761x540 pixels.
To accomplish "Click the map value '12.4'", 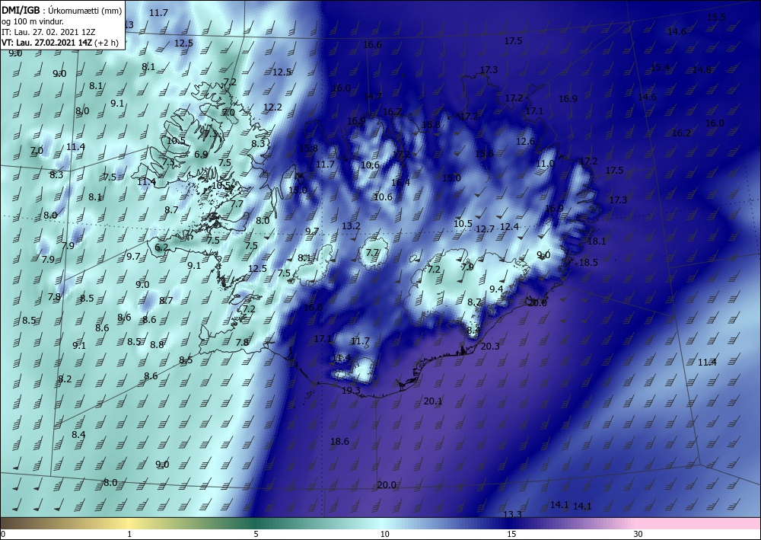I will click(x=509, y=226).
